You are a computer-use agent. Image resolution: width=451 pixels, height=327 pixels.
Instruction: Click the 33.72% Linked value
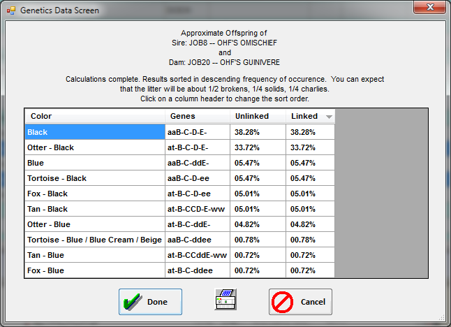click(311, 147)
